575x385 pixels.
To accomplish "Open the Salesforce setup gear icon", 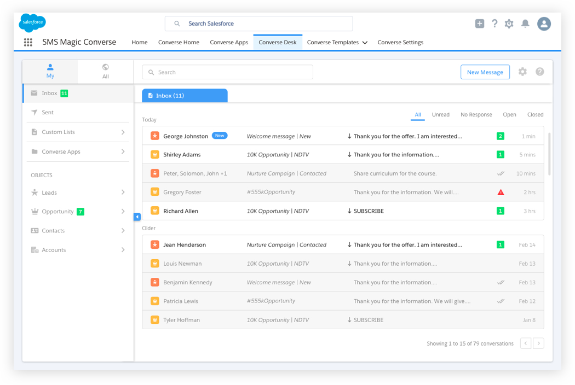I will (x=509, y=24).
